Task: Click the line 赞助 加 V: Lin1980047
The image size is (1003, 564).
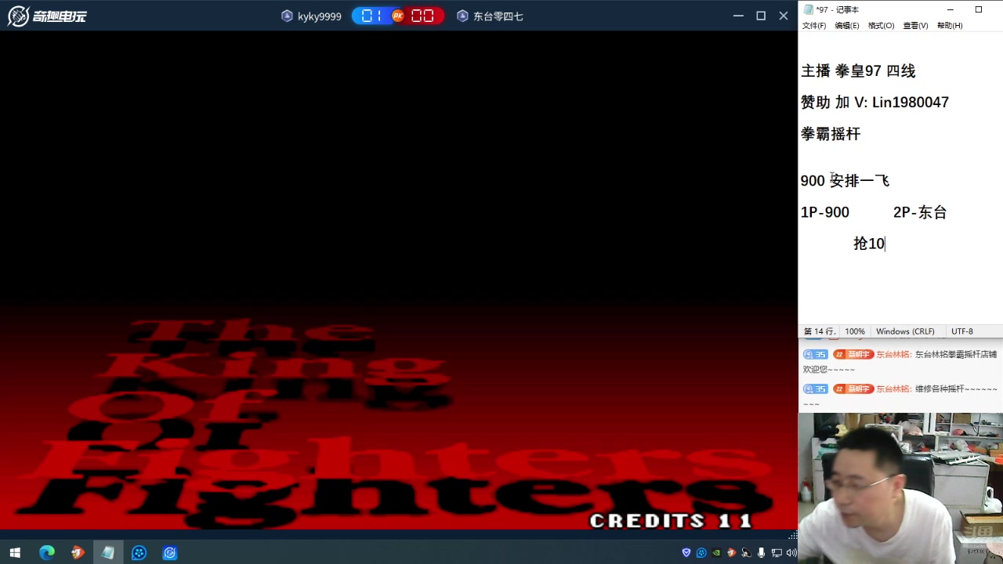Action: click(874, 103)
